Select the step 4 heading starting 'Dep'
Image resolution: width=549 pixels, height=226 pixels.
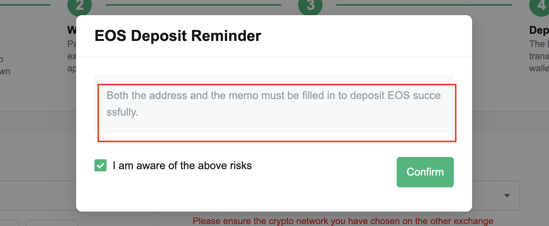point(539,30)
